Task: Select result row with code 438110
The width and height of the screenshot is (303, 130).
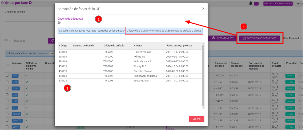Action: (x=130, y=66)
